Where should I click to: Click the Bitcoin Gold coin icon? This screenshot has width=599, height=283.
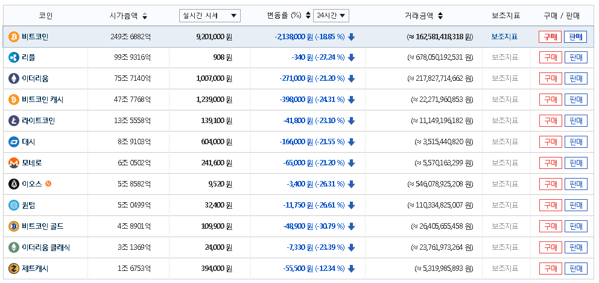13,226
